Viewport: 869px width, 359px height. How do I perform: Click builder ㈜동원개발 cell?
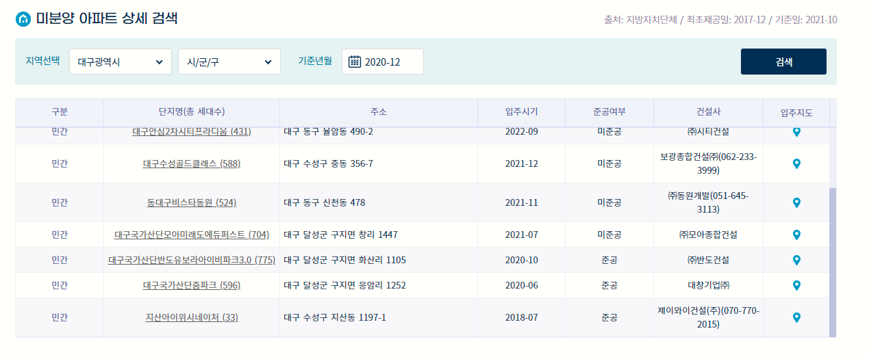(708, 202)
